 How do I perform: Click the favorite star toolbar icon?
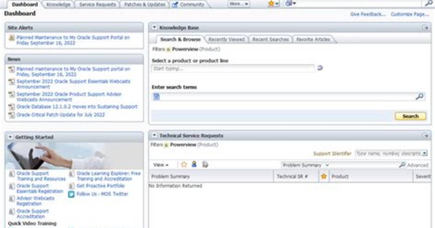click(x=184, y=164)
